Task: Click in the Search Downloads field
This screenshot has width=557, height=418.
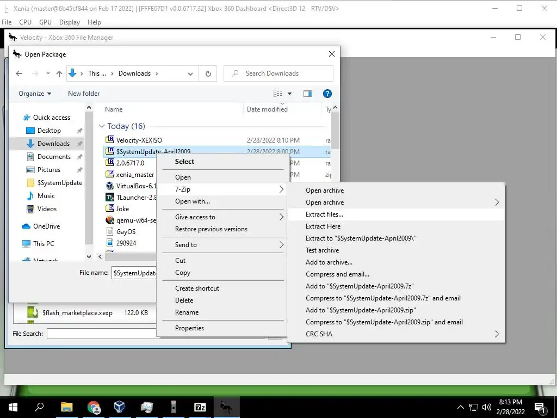Action: [x=278, y=73]
